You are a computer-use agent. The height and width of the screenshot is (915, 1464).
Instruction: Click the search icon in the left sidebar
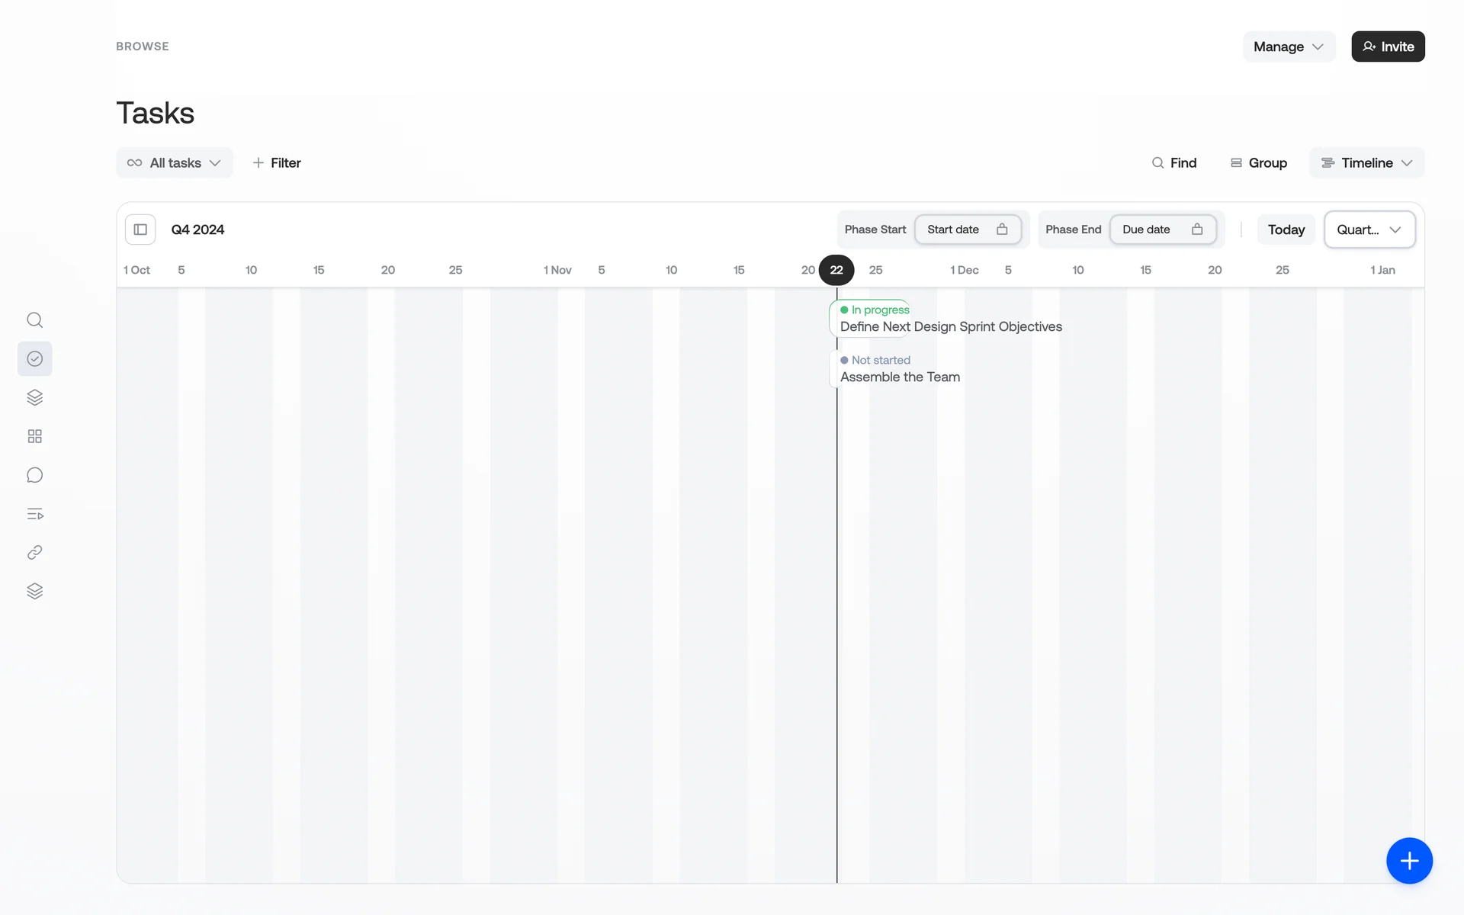[34, 319]
